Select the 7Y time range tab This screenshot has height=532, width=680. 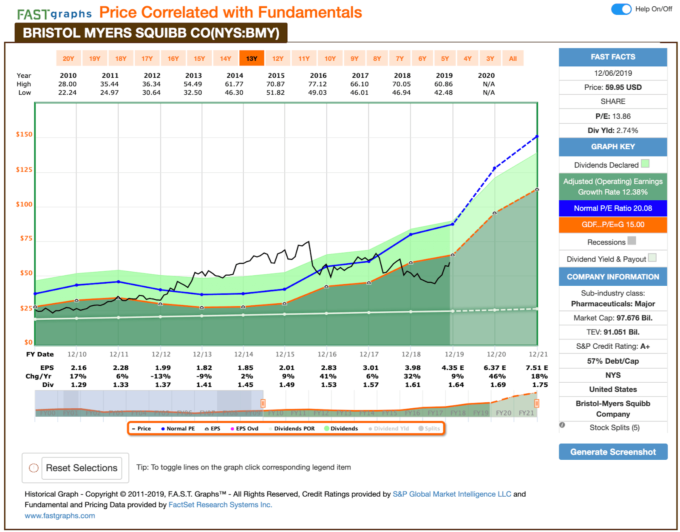[400, 59]
